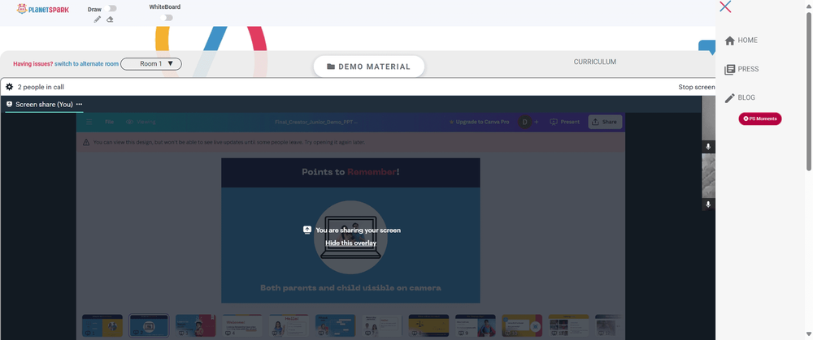
Task: Open call settings gear icon
Action: 9,87
